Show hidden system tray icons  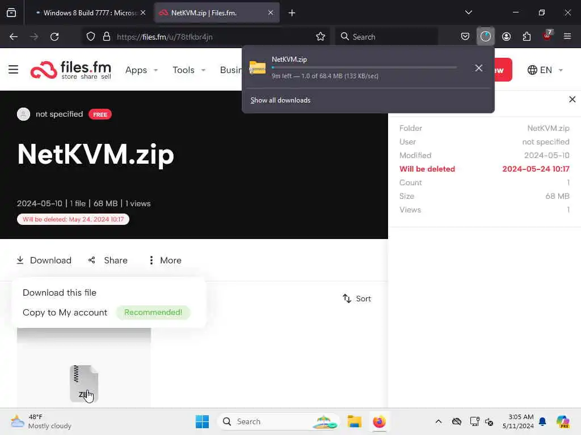click(x=439, y=421)
